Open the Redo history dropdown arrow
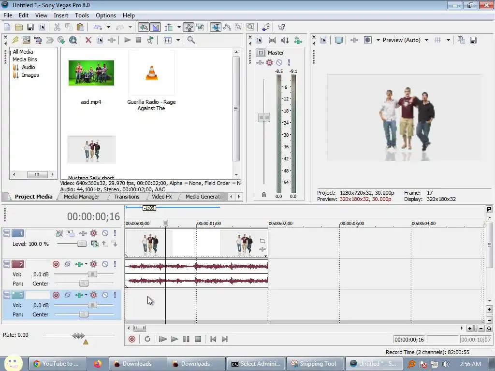495x371 pixels. click(x=130, y=27)
